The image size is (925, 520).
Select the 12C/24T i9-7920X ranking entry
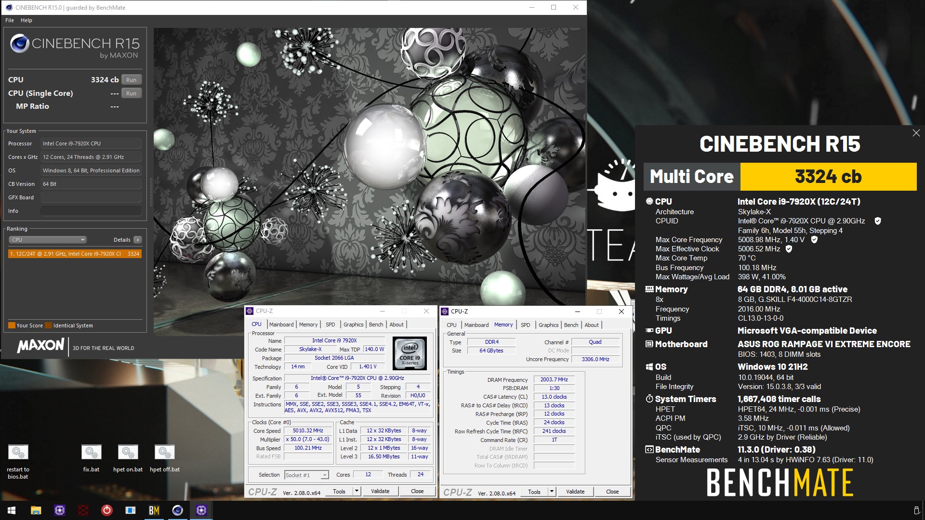click(75, 254)
